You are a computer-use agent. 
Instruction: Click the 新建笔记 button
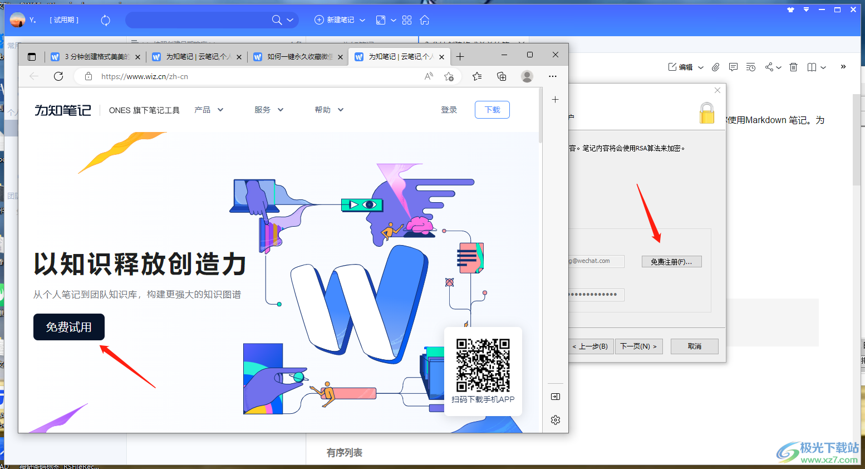pos(335,20)
